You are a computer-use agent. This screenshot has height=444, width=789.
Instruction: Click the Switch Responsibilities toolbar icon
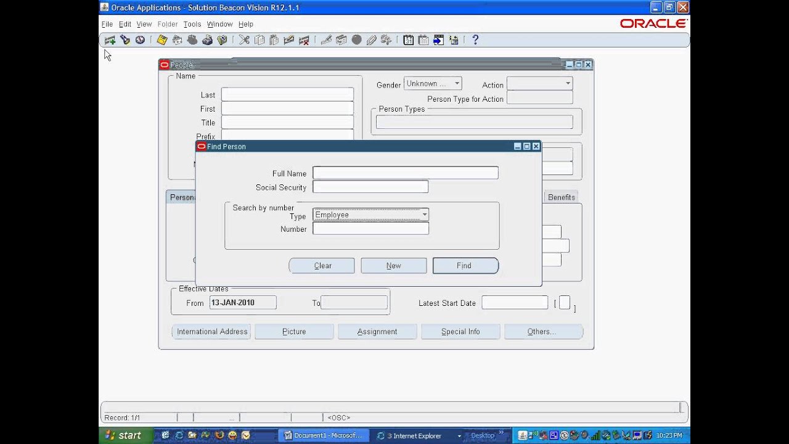click(192, 40)
